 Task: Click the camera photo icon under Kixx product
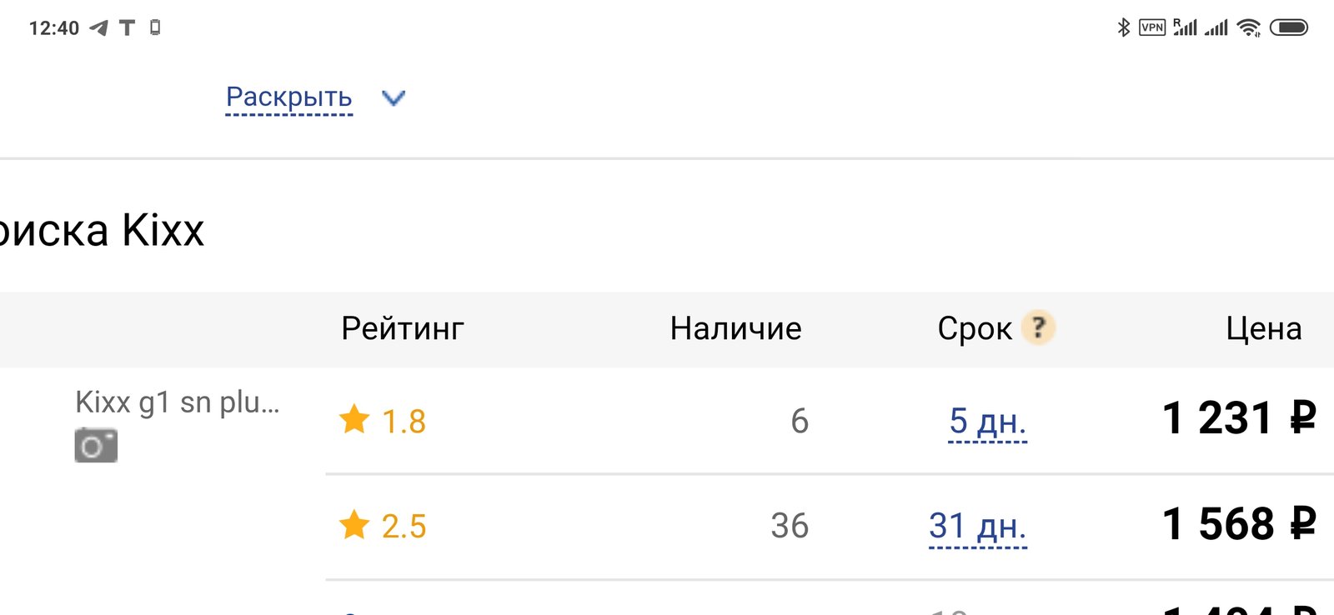(x=96, y=445)
